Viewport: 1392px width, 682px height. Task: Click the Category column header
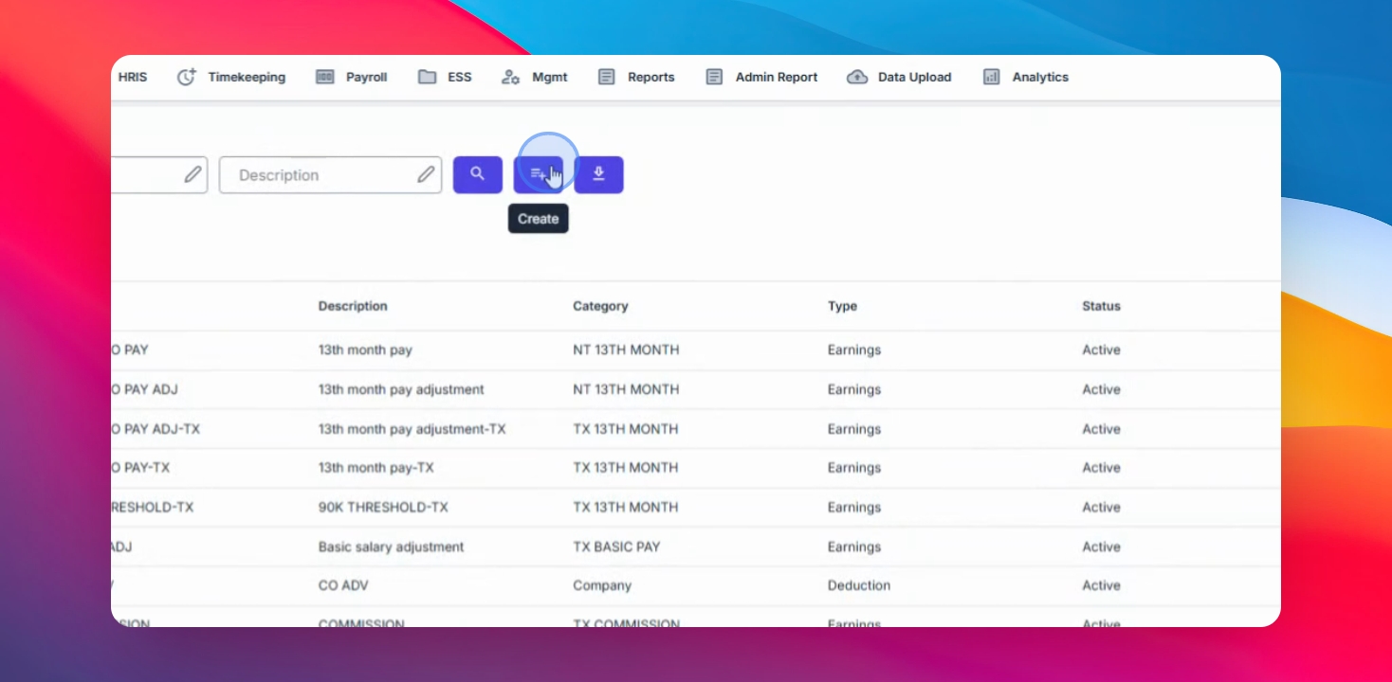point(600,306)
